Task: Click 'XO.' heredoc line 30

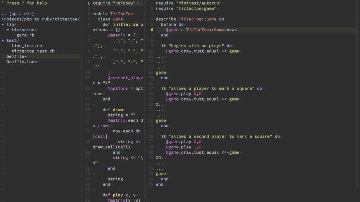Action: click(159, 158)
